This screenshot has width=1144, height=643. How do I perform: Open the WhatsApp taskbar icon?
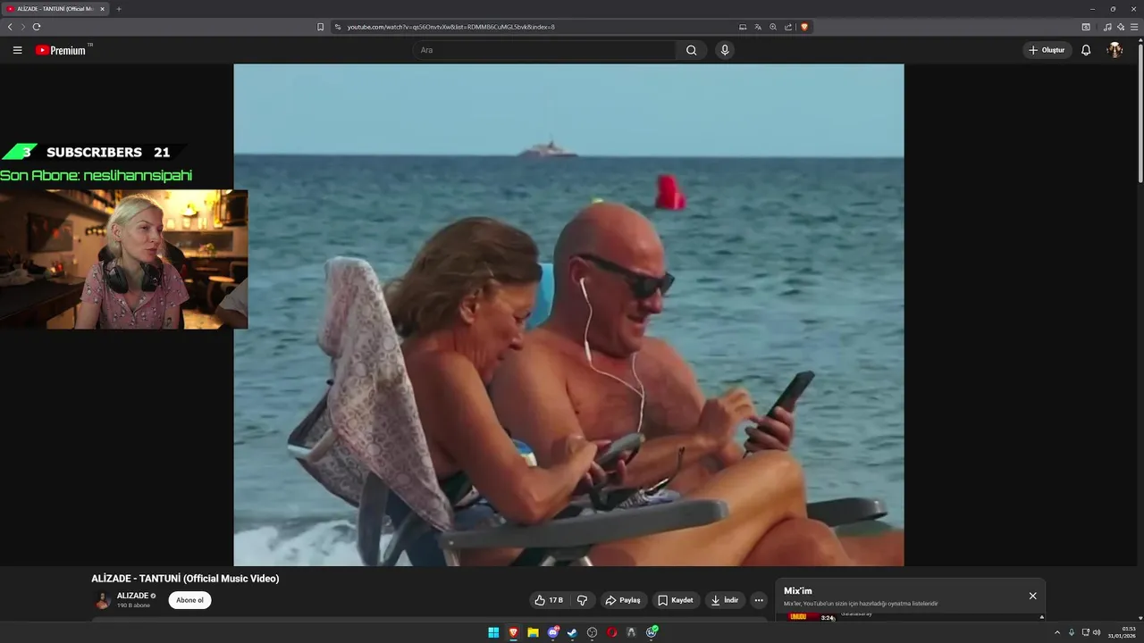[x=652, y=632]
